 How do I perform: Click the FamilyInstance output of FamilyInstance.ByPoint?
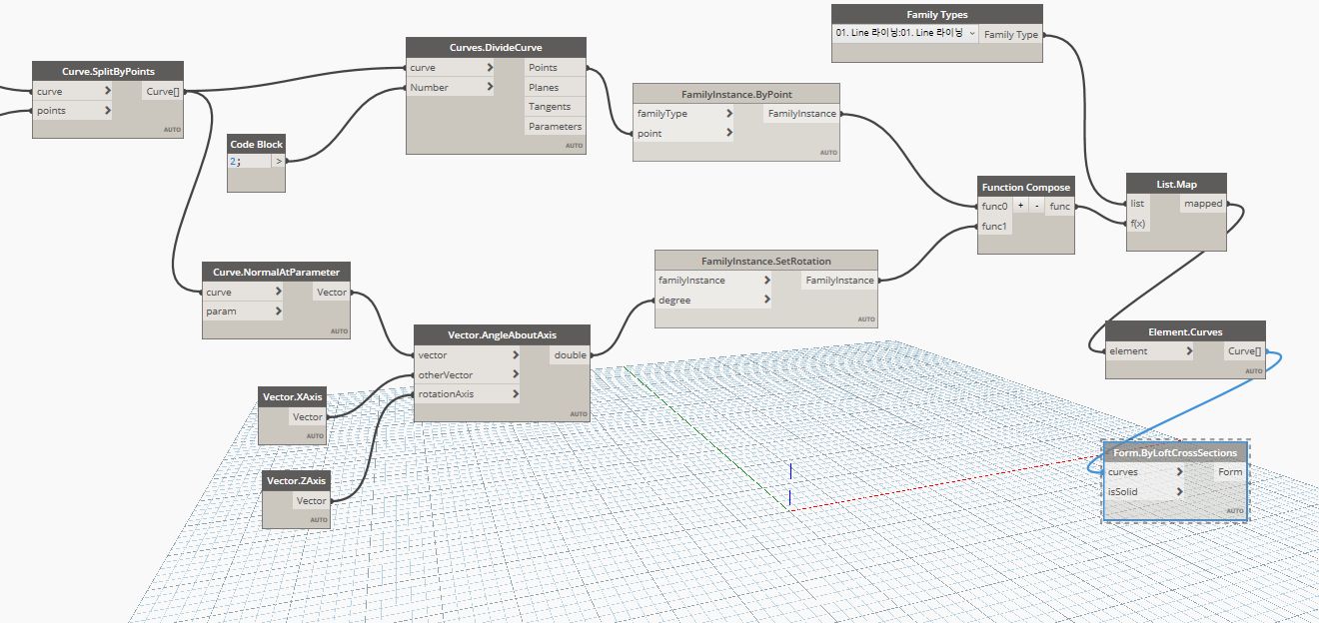coord(800,113)
